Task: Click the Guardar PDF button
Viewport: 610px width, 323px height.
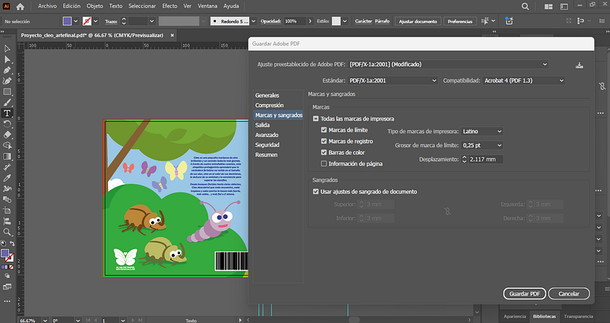Action: (x=524, y=294)
